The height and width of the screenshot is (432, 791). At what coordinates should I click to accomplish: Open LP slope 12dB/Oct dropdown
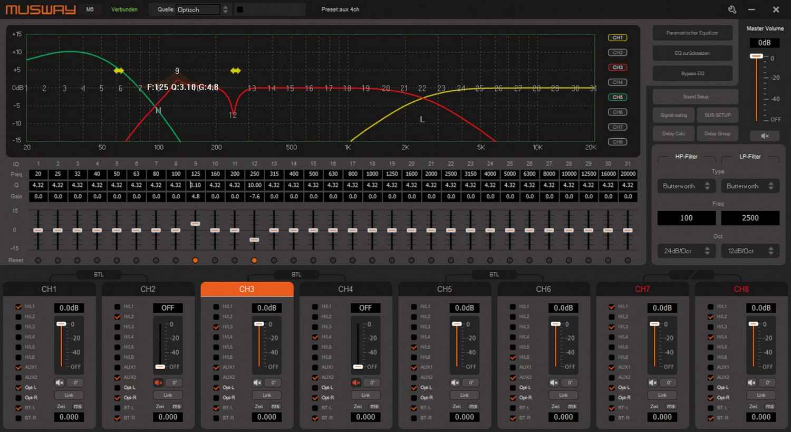(750, 251)
